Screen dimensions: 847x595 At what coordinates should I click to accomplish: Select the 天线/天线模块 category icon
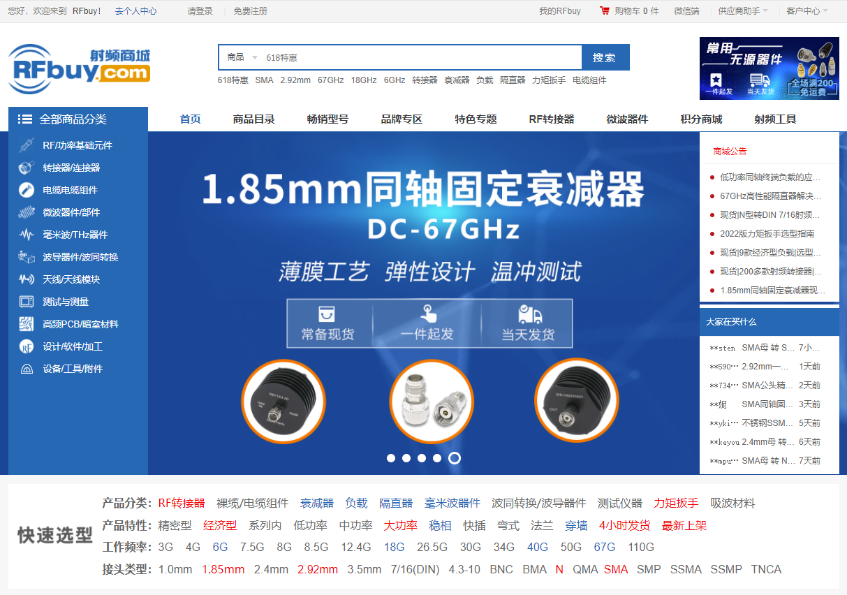click(27, 279)
